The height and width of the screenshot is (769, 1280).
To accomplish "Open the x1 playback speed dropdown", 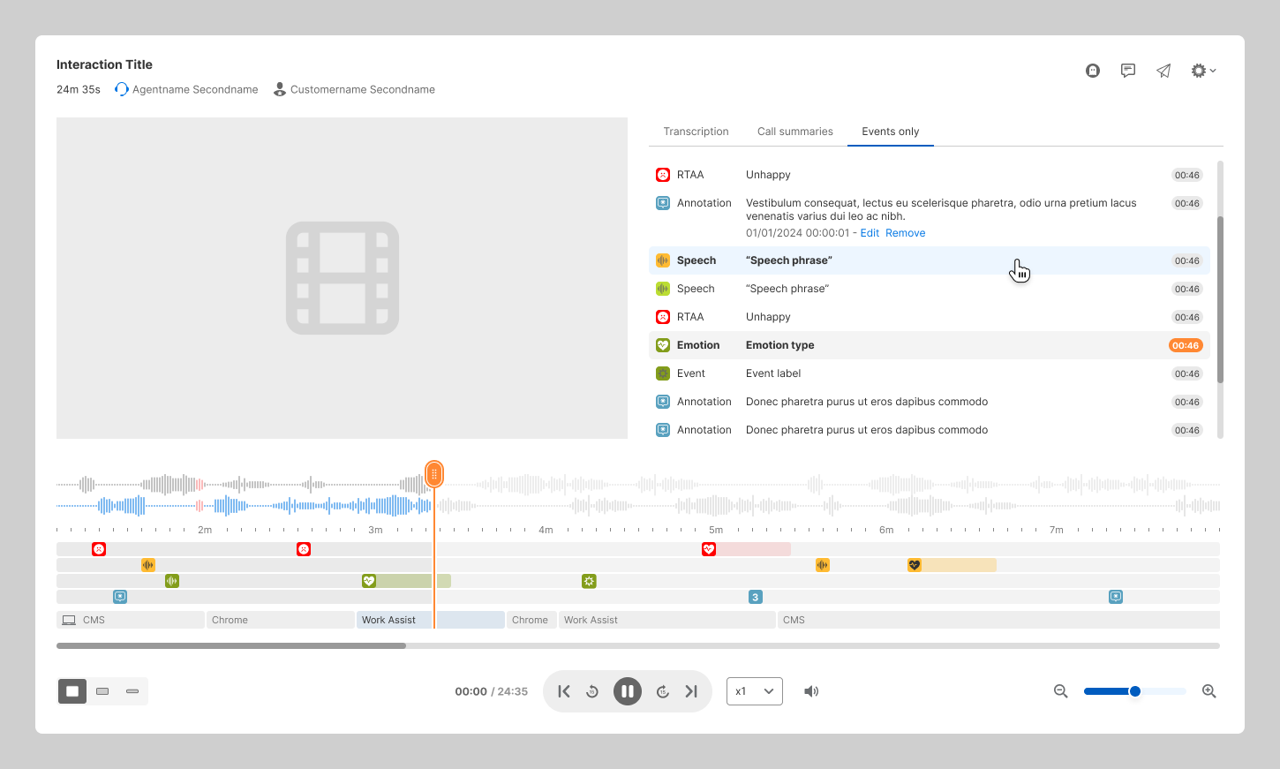I will (x=754, y=691).
